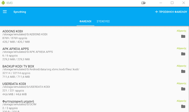Open folder icon for BACKUP KODI TV BOX
Viewport: 189px width, 112px height.
click(183, 71)
